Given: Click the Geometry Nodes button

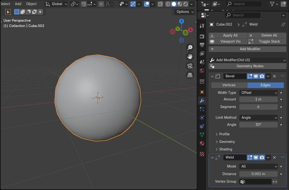Looking at the screenshot, I should tap(248, 66).
